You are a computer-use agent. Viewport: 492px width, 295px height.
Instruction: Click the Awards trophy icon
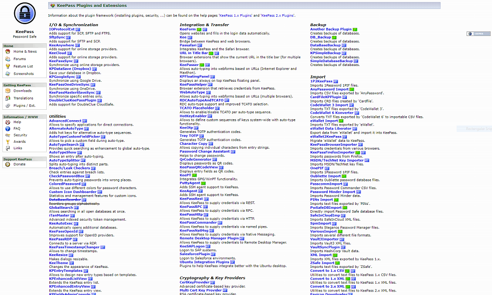8,142
